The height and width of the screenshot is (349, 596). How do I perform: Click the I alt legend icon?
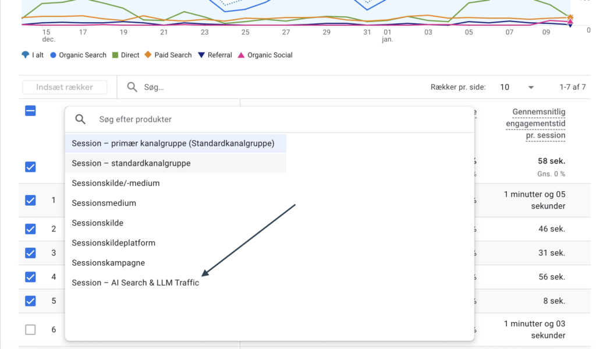click(25, 55)
